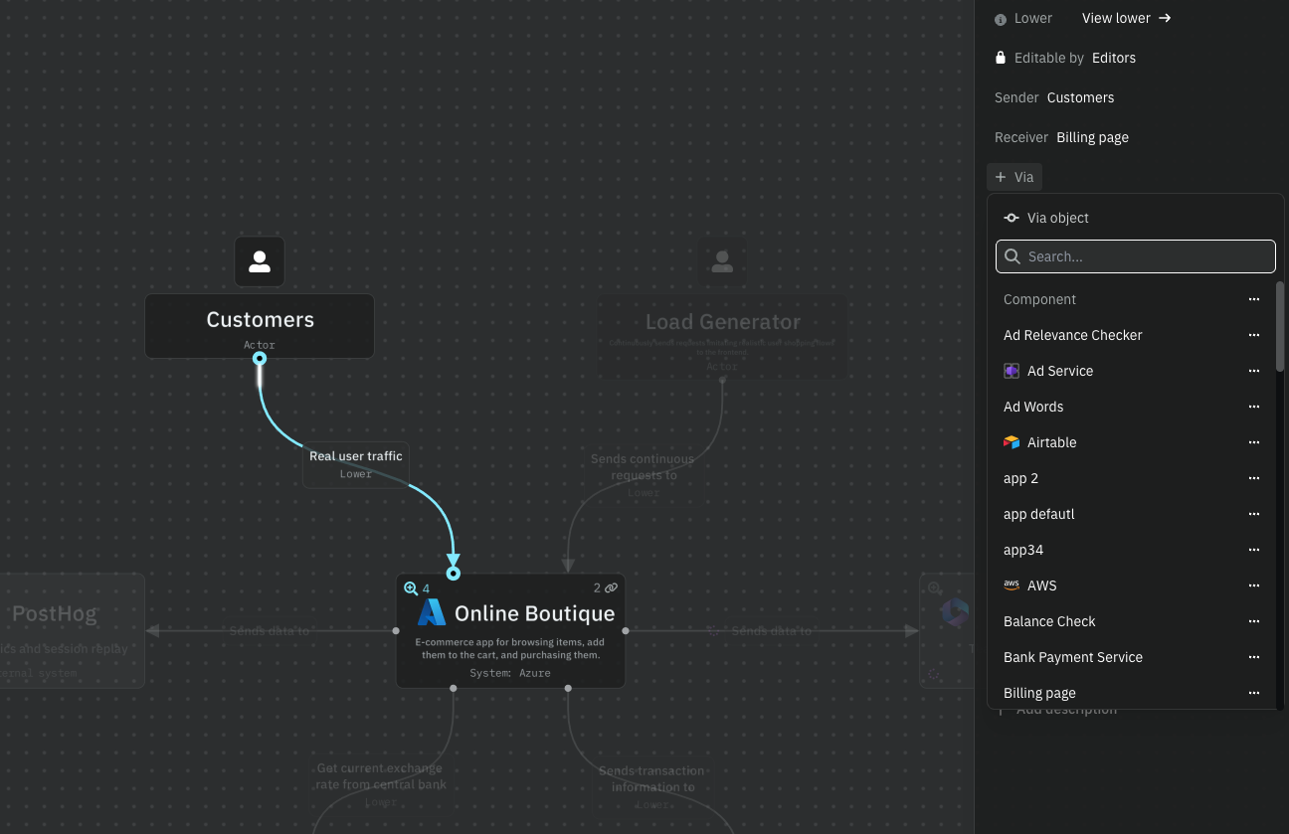
Task: Open the more options for Ad Relevance Checker
Action: click(1253, 335)
